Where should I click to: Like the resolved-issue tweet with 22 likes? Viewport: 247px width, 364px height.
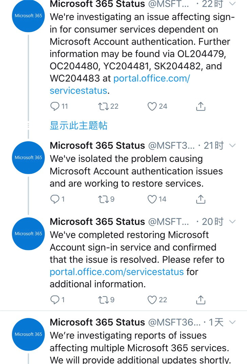tap(152, 300)
